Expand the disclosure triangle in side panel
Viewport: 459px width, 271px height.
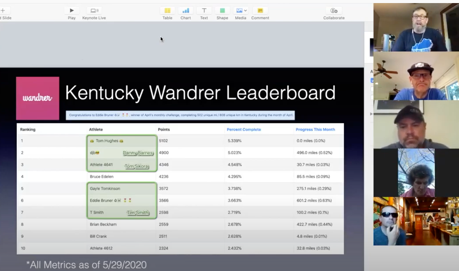pos(371,114)
